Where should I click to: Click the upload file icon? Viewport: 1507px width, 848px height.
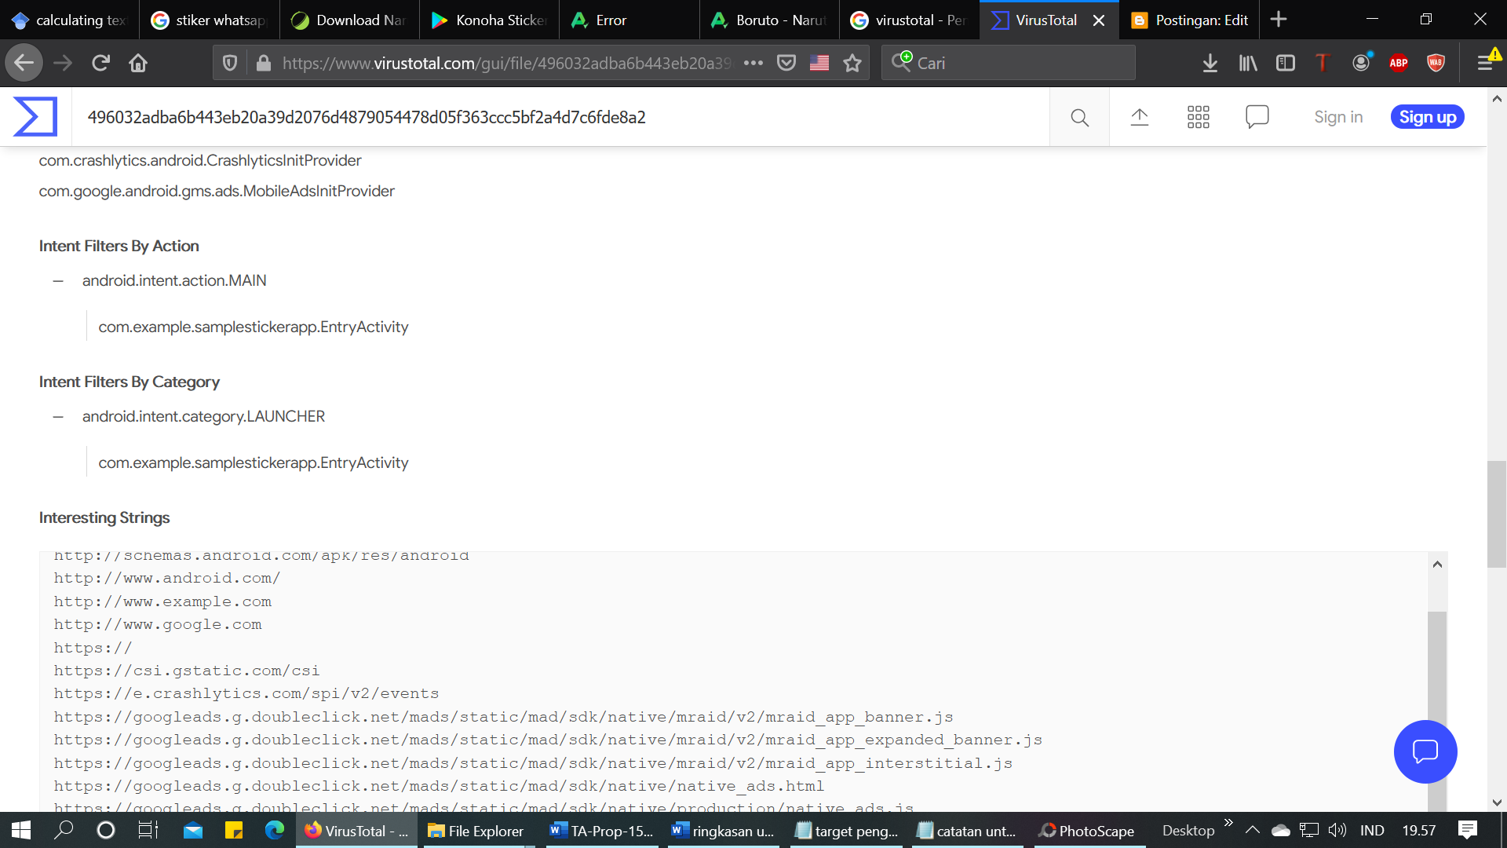[1139, 118]
